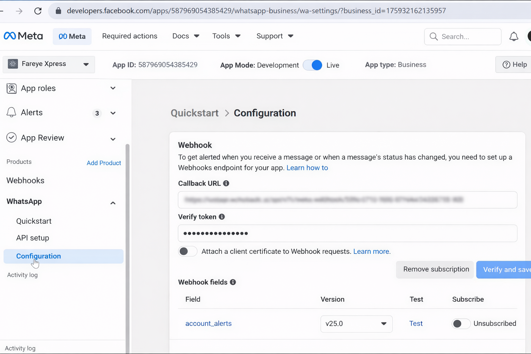Select the App roles sidebar icon
Screen dimensions: 531x354
point(11,88)
